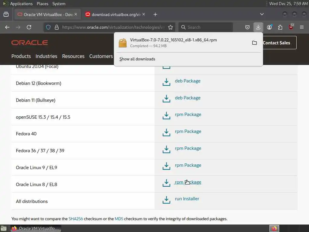Open the Places menu
Image resolution: width=309 pixels, height=232 pixels.
click(x=42, y=4)
